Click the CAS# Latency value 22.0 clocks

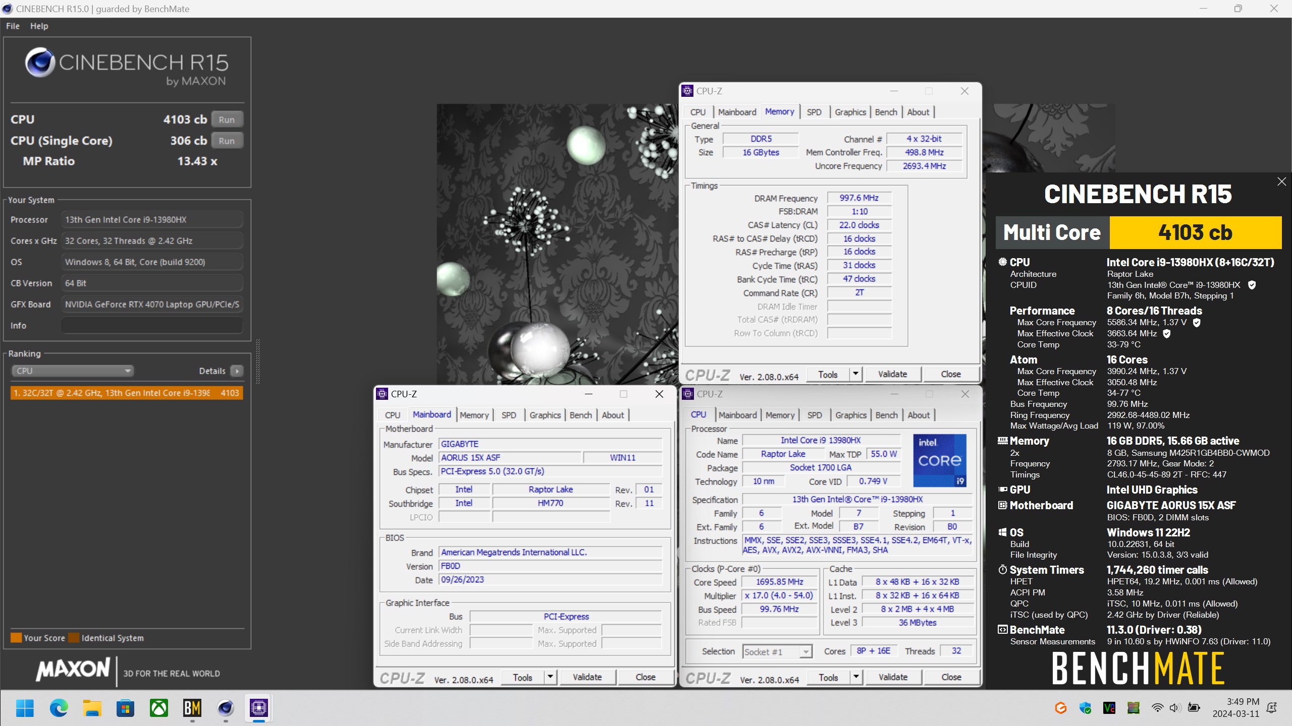click(859, 225)
